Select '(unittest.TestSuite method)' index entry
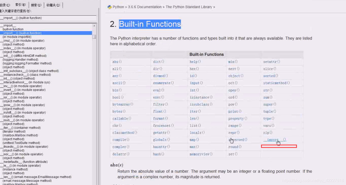This screenshot has height=185, width=346. 21,143
